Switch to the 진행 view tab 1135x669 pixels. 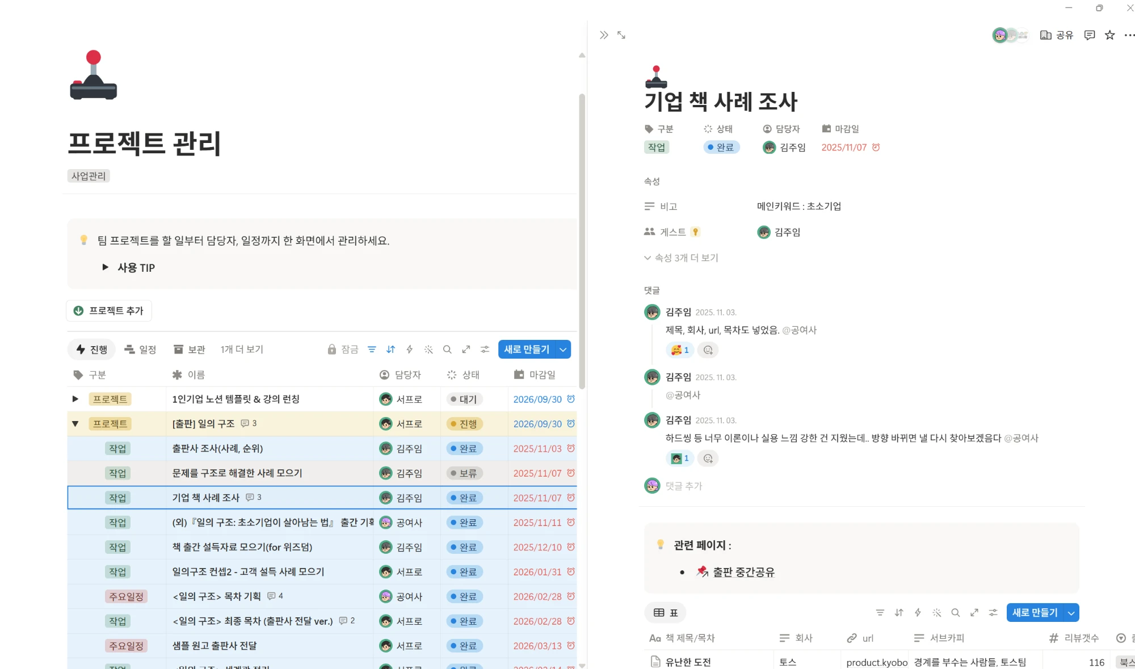point(91,350)
